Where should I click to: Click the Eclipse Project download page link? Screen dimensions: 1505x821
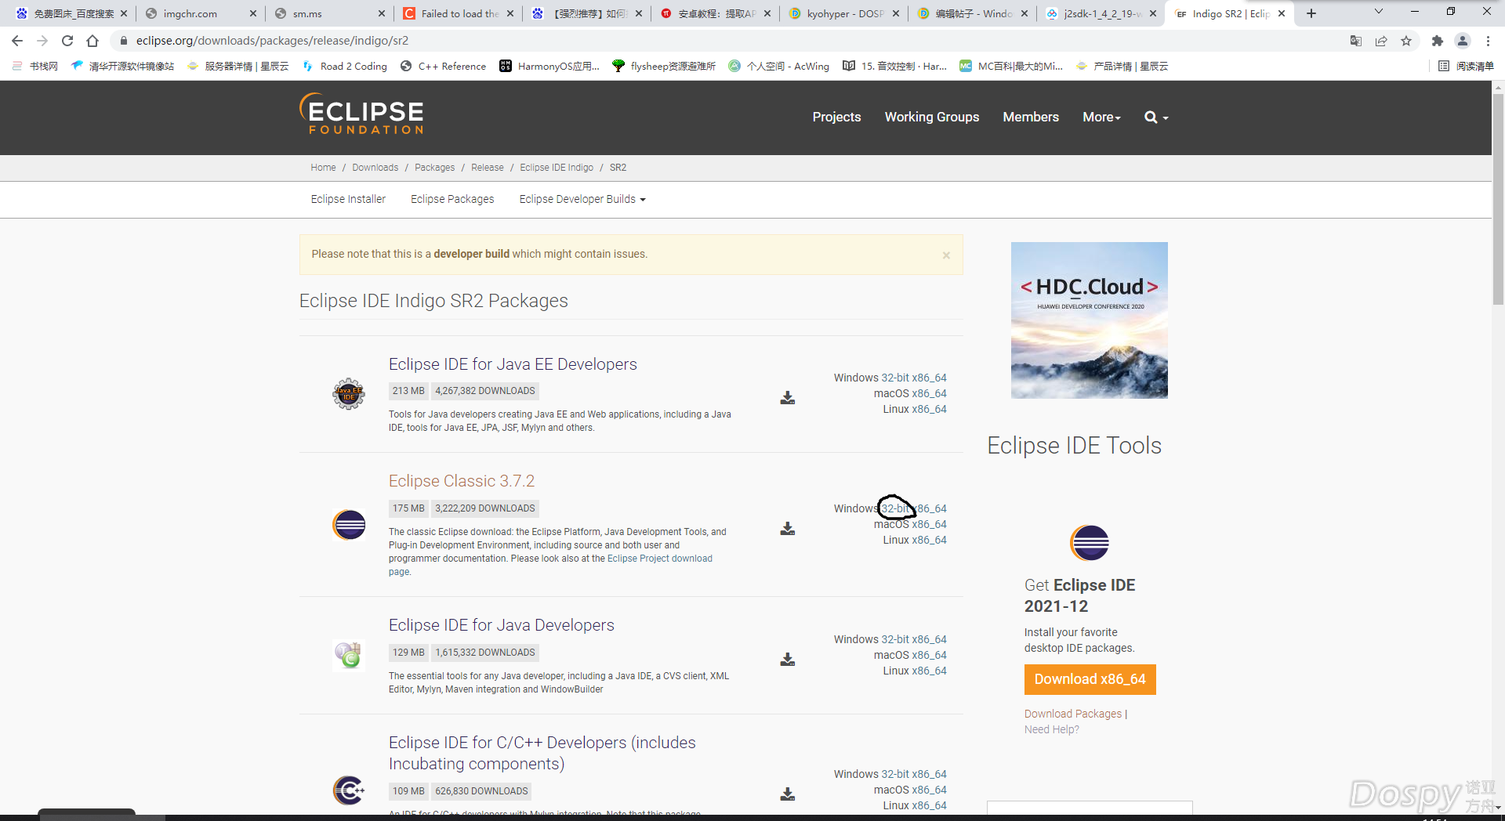tap(550, 565)
